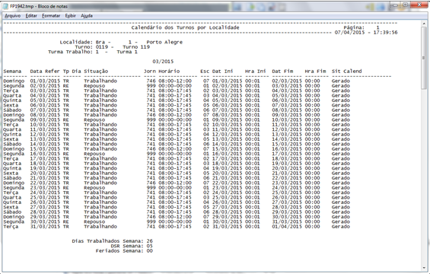
Task: Click the 'Hra Fim' column header
Action: [x=315, y=72]
